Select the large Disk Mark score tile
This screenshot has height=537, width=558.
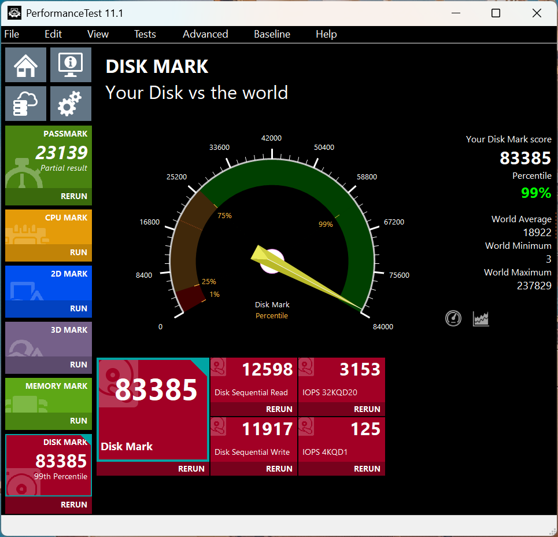(x=153, y=409)
